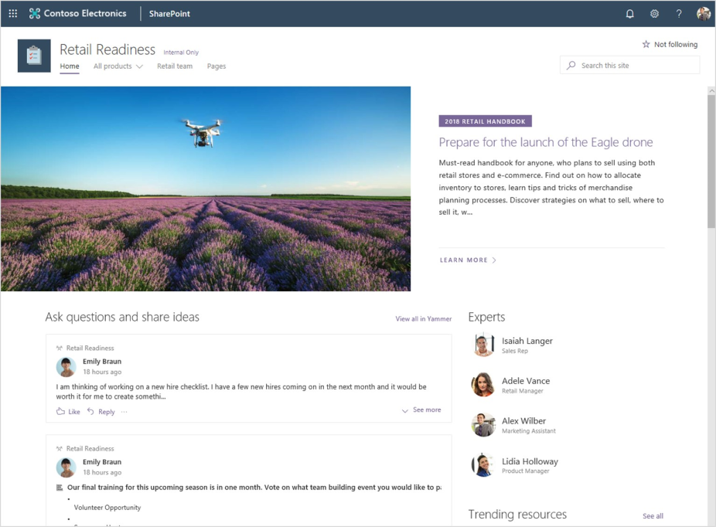Click Contoso Electronics title text
716x527 pixels.
coord(85,14)
